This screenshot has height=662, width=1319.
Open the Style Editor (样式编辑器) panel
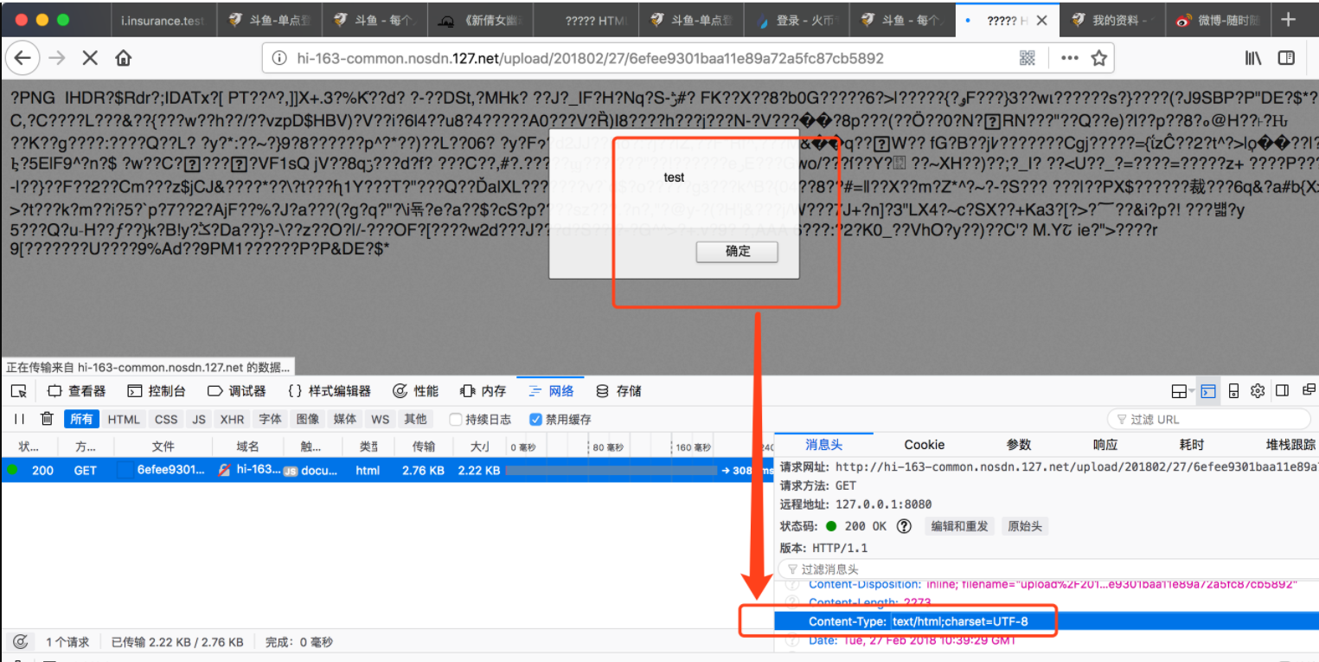pyautogui.click(x=330, y=391)
